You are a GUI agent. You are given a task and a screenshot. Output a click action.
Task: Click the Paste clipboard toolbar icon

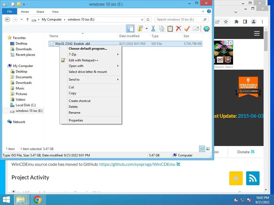pyautogui.click(x=170, y=29)
